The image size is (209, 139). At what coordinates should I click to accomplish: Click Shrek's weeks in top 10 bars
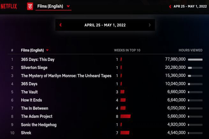pos(125,133)
